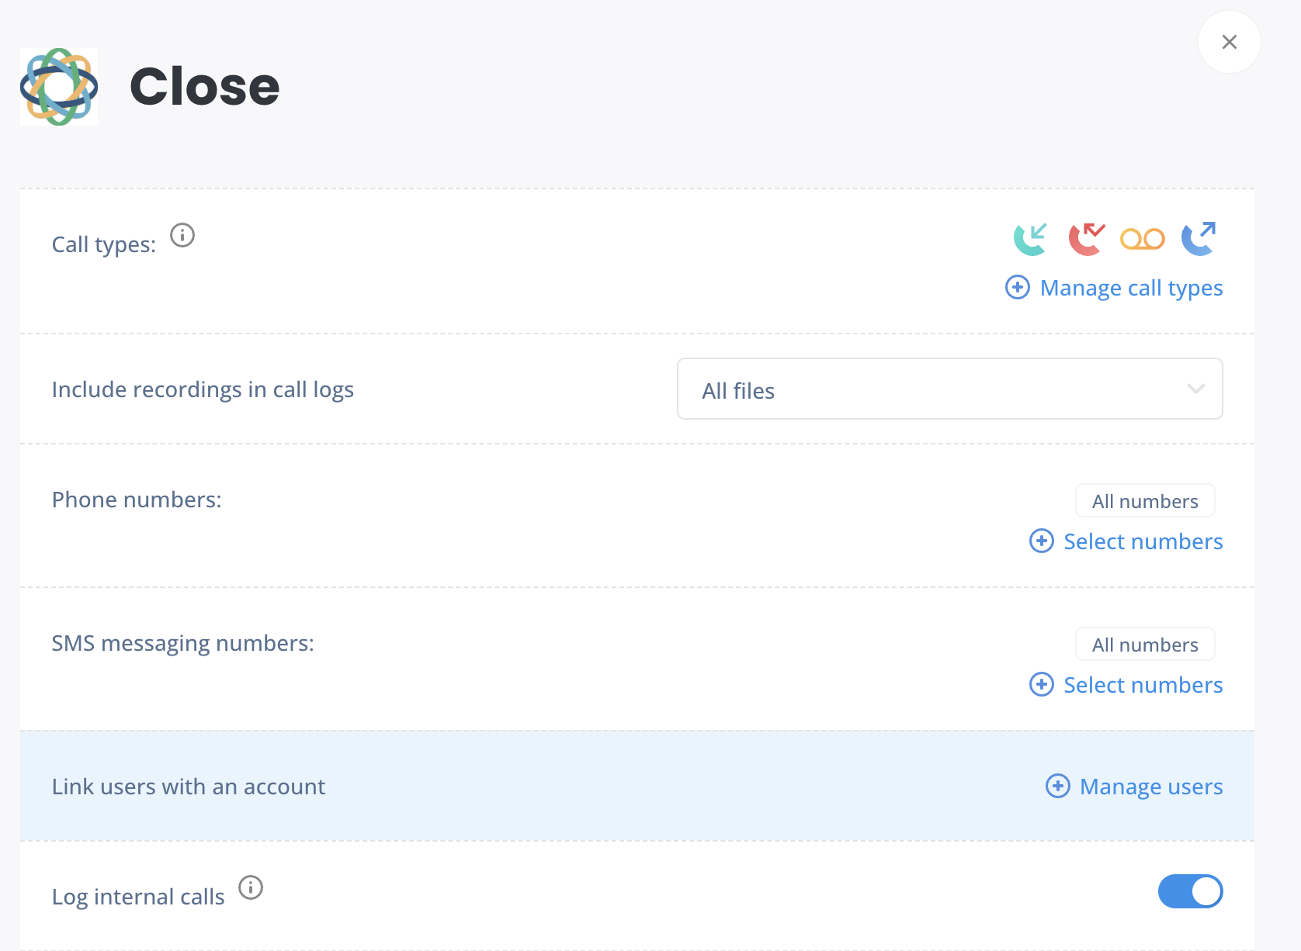
Task: Open the Log internal calls info icon
Action: click(x=251, y=887)
